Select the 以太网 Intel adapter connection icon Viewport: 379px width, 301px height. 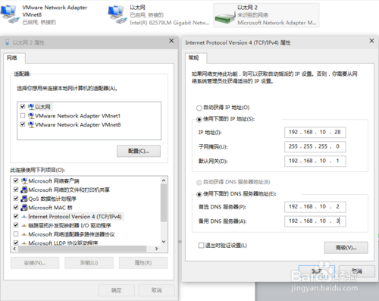click(x=117, y=14)
